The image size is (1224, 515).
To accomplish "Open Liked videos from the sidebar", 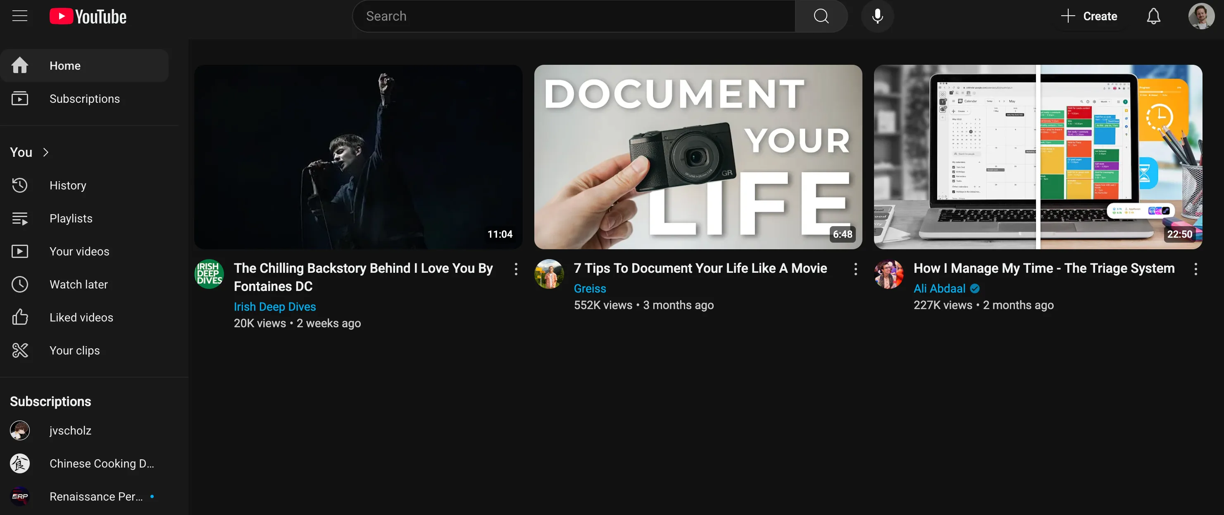I will 81,317.
